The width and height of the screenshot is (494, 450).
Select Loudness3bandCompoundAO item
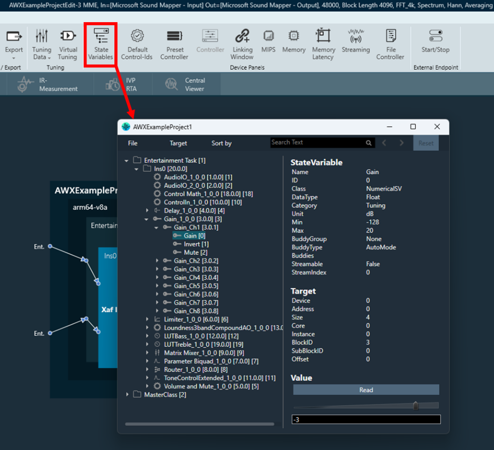(224, 328)
